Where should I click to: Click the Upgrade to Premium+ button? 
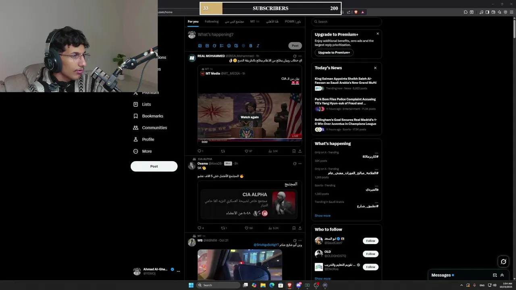(x=334, y=53)
